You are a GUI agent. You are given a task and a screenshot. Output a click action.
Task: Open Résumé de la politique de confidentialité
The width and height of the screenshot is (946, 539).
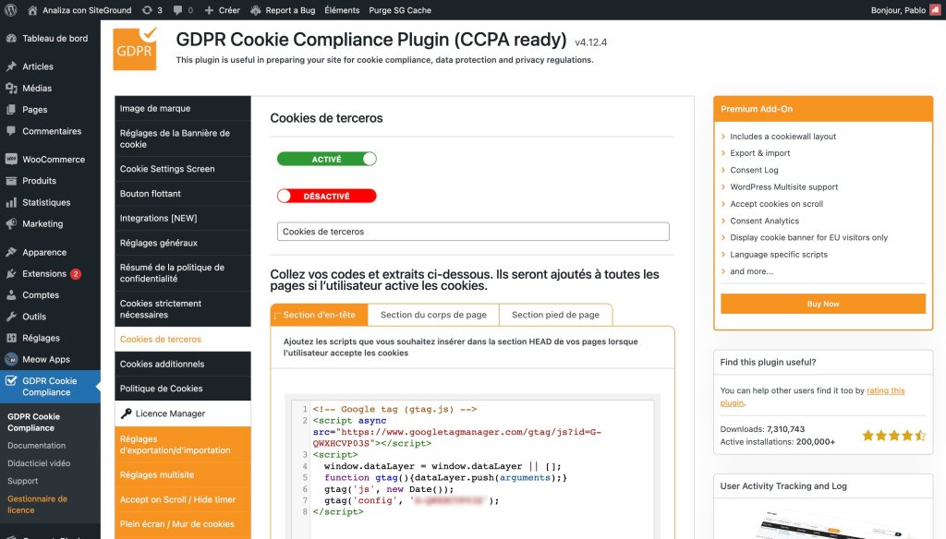pos(183,273)
